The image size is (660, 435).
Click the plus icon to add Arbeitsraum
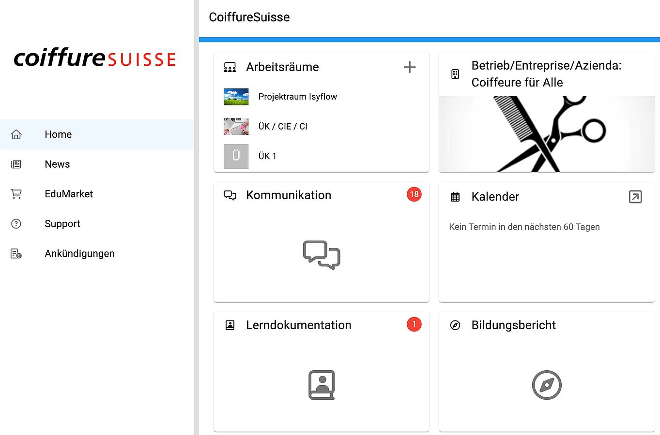(x=410, y=67)
